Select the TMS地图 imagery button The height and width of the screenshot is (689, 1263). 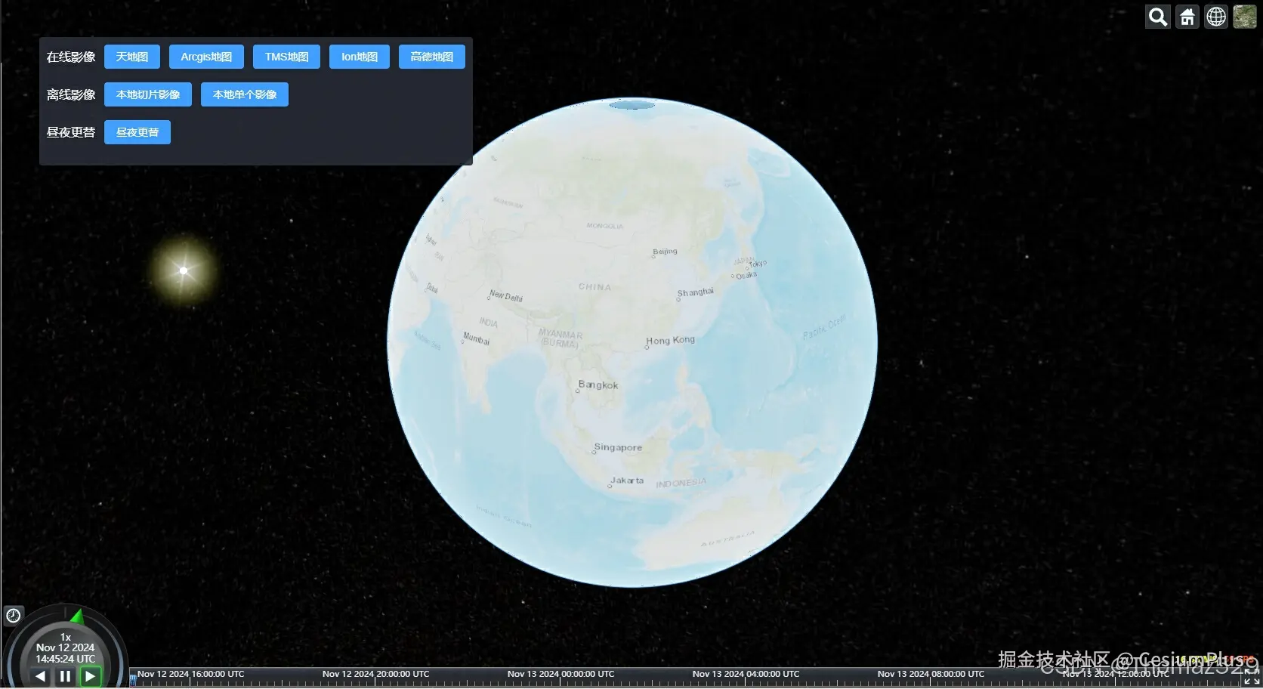[286, 57]
